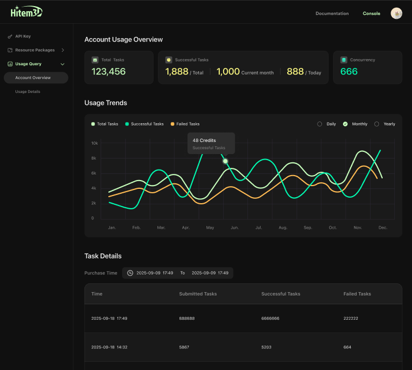Select the Monthly radio button
The width and height of the screenshot is (412, 370).
click(345, 124)
